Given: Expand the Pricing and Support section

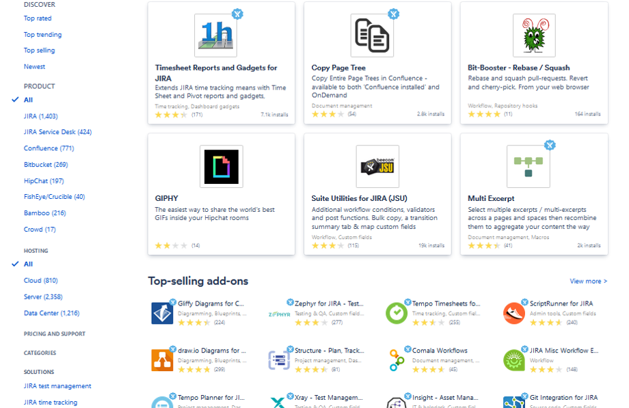Looking at the screenshot, I should [x=55, y=334].
